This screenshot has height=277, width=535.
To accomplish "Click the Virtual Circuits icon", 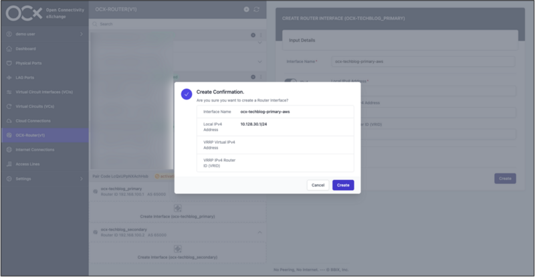I will point(9,106).
